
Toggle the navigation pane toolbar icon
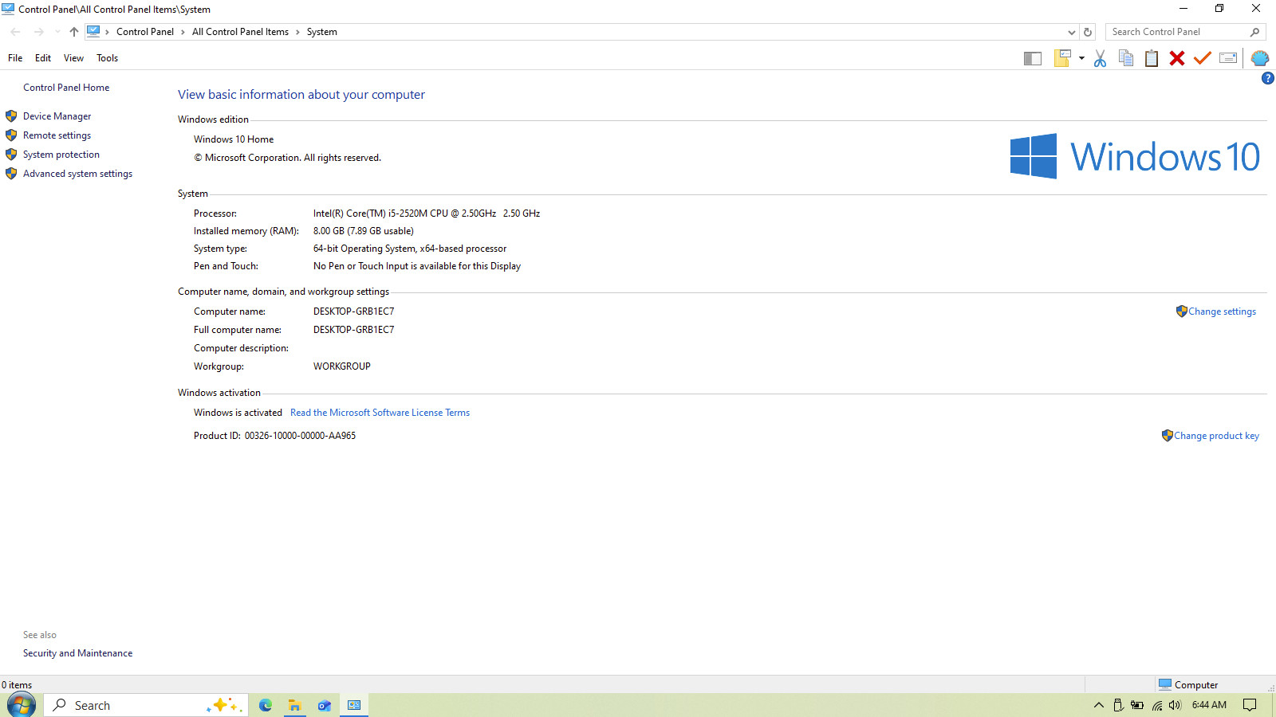(1033, 58)
